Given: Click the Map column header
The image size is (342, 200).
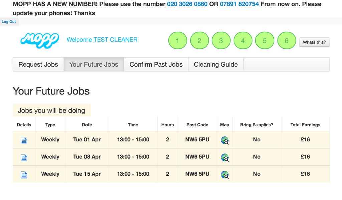Looking at the screenshot, I should [225, 125].
